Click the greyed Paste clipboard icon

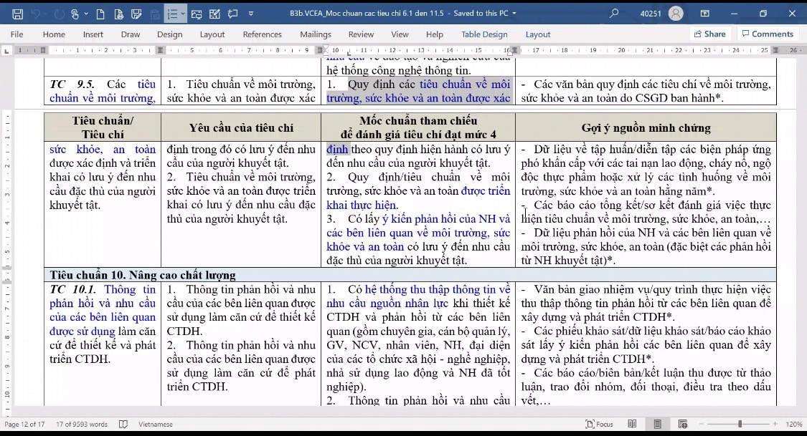point(155,14)
